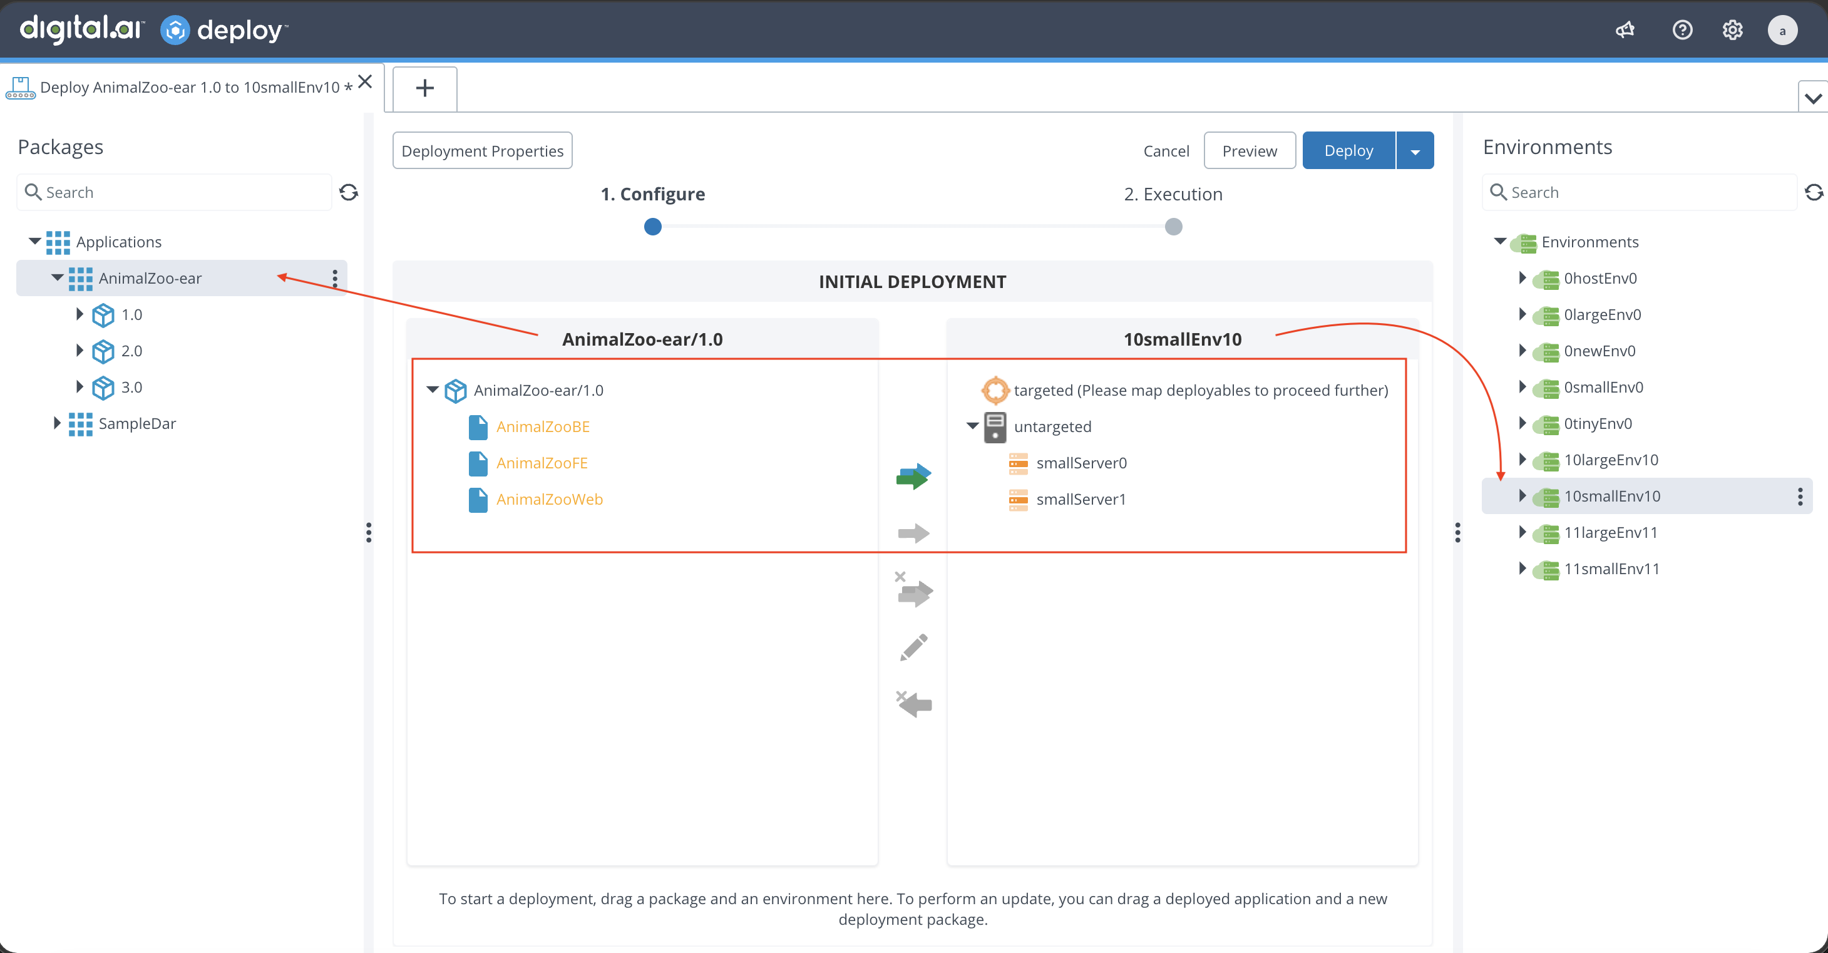The height and width of the screenshot is (953, 1828).
Task: Select the smallServer1 container
Action: click(1081, 499)
